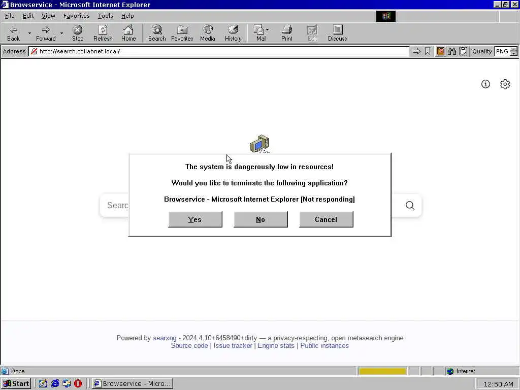
Task: Open the Source code link
Action: point(189,345)
